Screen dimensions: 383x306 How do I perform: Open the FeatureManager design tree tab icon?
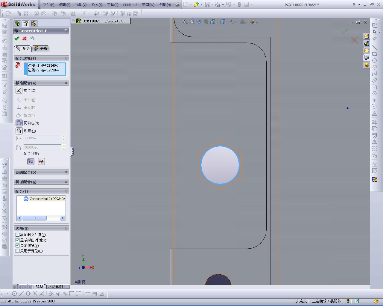coord(17,24)
